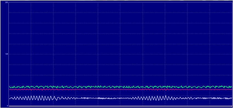
Task: Click the topmost horizontal dotted gridline
Action: pos(121,13)
